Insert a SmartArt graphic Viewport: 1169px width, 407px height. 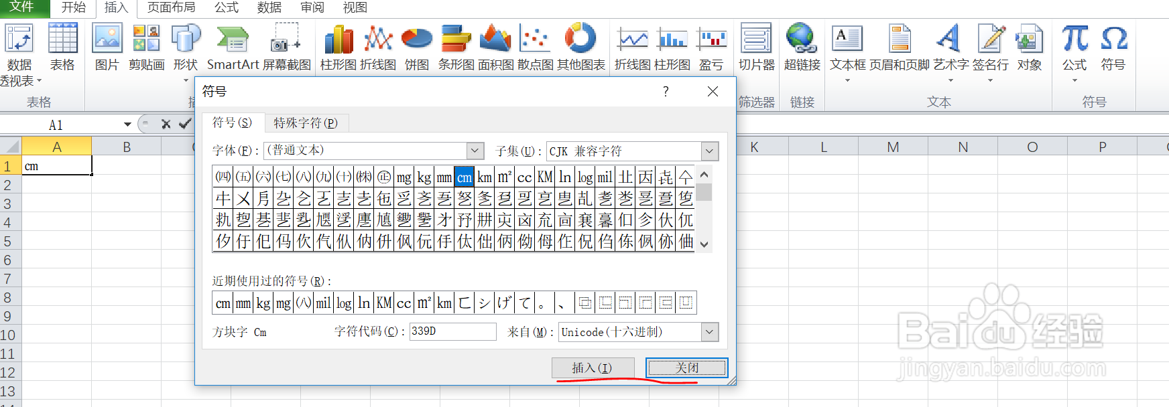pos(233,47)
